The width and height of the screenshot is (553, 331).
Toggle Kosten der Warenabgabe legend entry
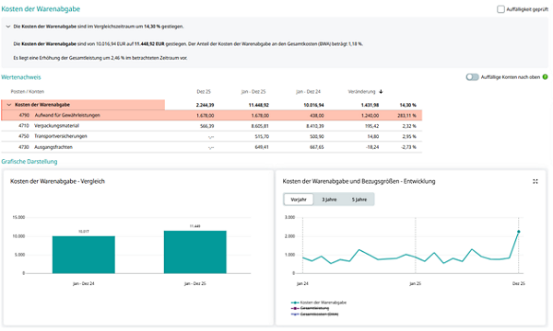(319, 302)
